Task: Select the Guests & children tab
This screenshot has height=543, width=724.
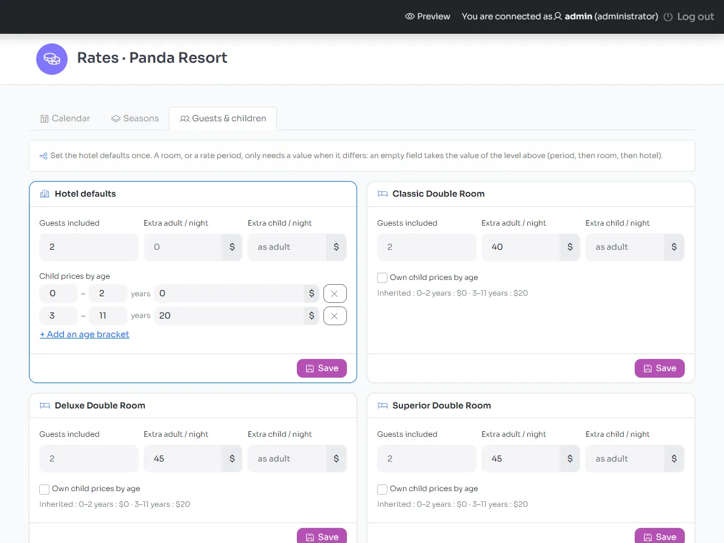Action: coord(223,118)
